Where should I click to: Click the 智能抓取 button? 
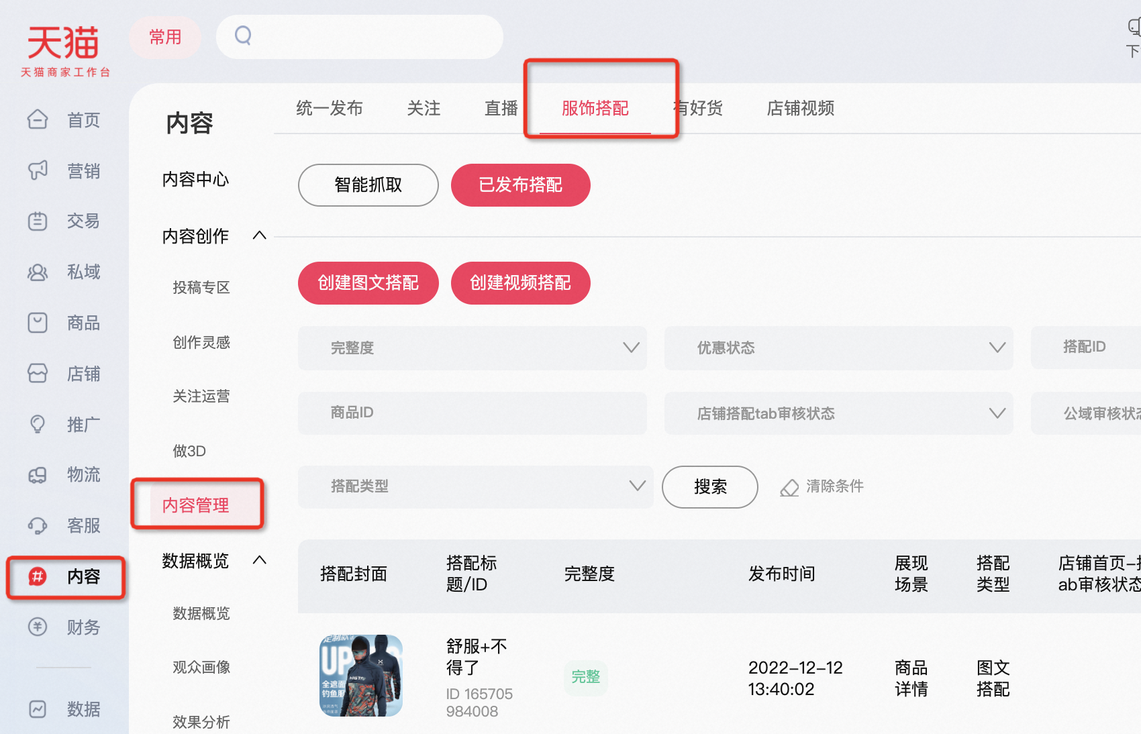tap(368, 185)
